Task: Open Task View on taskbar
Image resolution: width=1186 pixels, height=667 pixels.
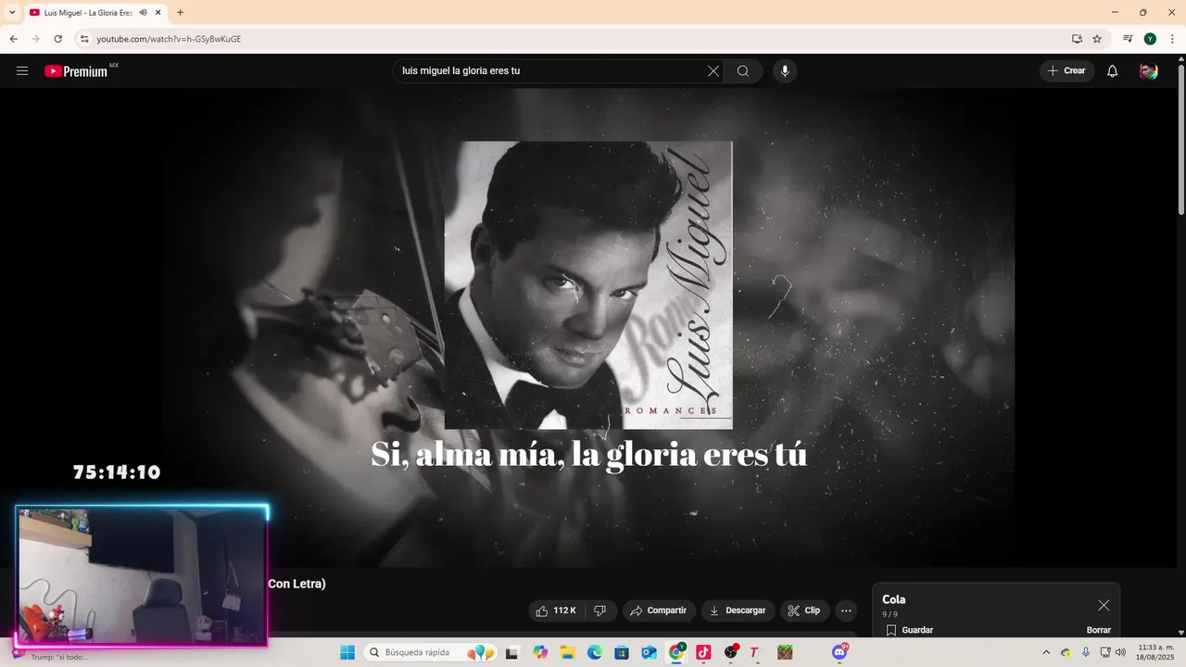Action: [511, 652]
